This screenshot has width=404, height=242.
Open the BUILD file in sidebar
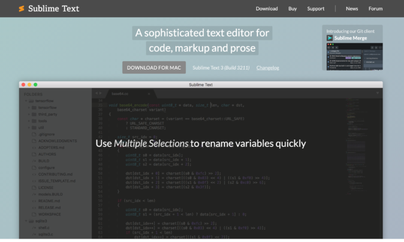(x=44, y=161)
